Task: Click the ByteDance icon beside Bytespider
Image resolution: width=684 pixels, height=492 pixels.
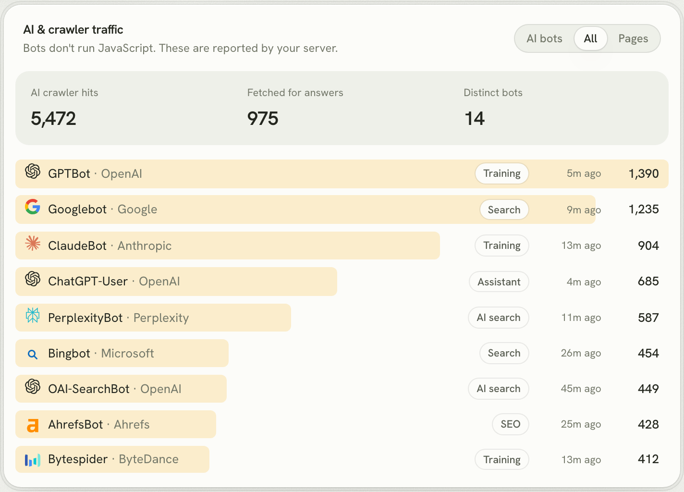Action: [x=33, y=460]
